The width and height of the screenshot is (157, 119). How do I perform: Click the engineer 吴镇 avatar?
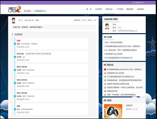click(107, 26)
